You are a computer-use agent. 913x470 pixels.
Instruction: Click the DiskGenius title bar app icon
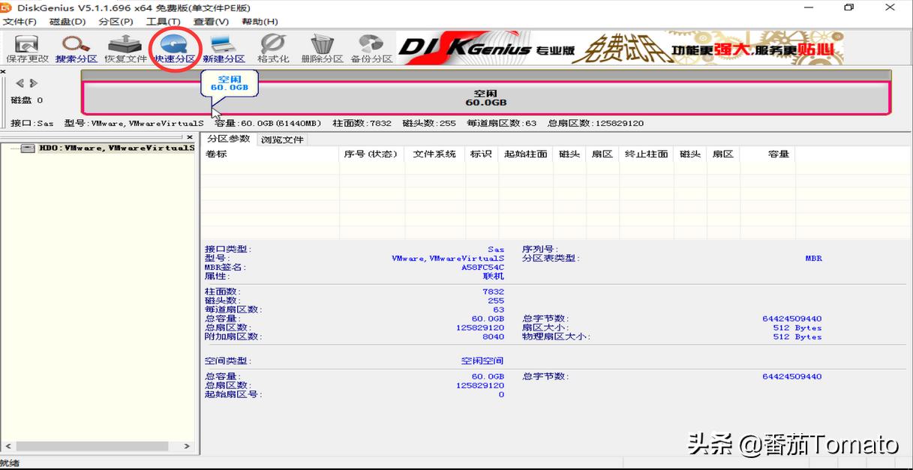pyautogui.click(x=7, y=7)
